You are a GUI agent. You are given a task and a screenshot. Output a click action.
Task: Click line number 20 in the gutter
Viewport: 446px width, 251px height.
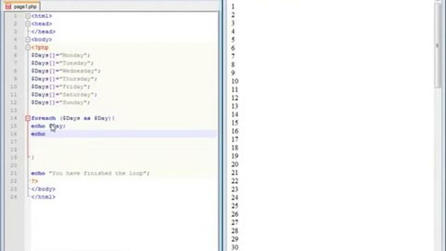[14, 165]
